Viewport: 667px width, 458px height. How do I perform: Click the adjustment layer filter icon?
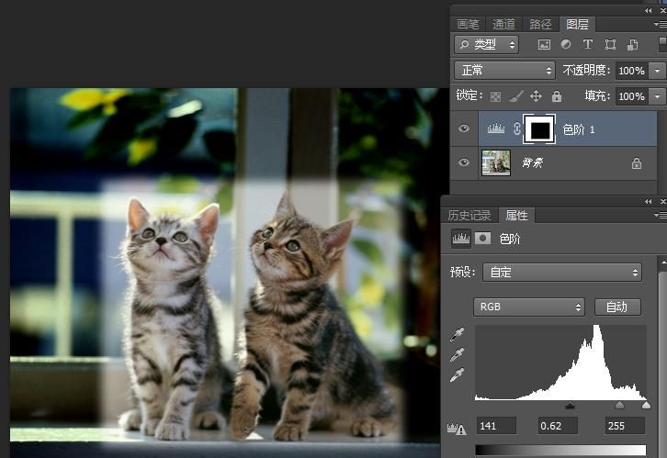click(x=566, y=44)
